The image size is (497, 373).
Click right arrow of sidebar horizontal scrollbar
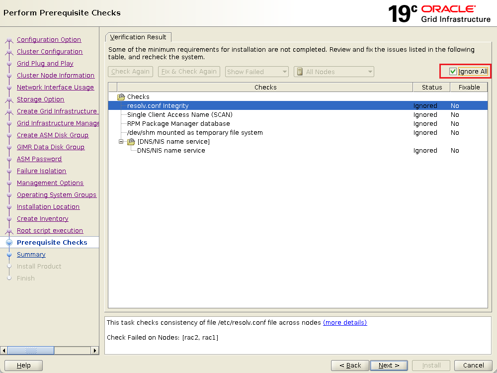click(95, 351)
